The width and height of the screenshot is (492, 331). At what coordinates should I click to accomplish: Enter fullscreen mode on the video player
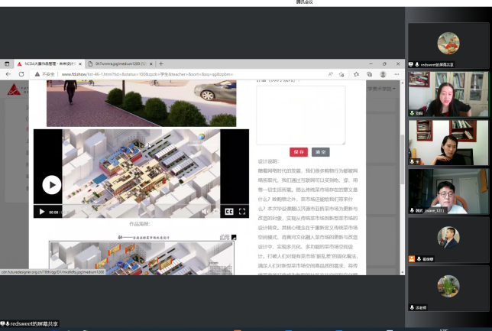click(242, 212)
